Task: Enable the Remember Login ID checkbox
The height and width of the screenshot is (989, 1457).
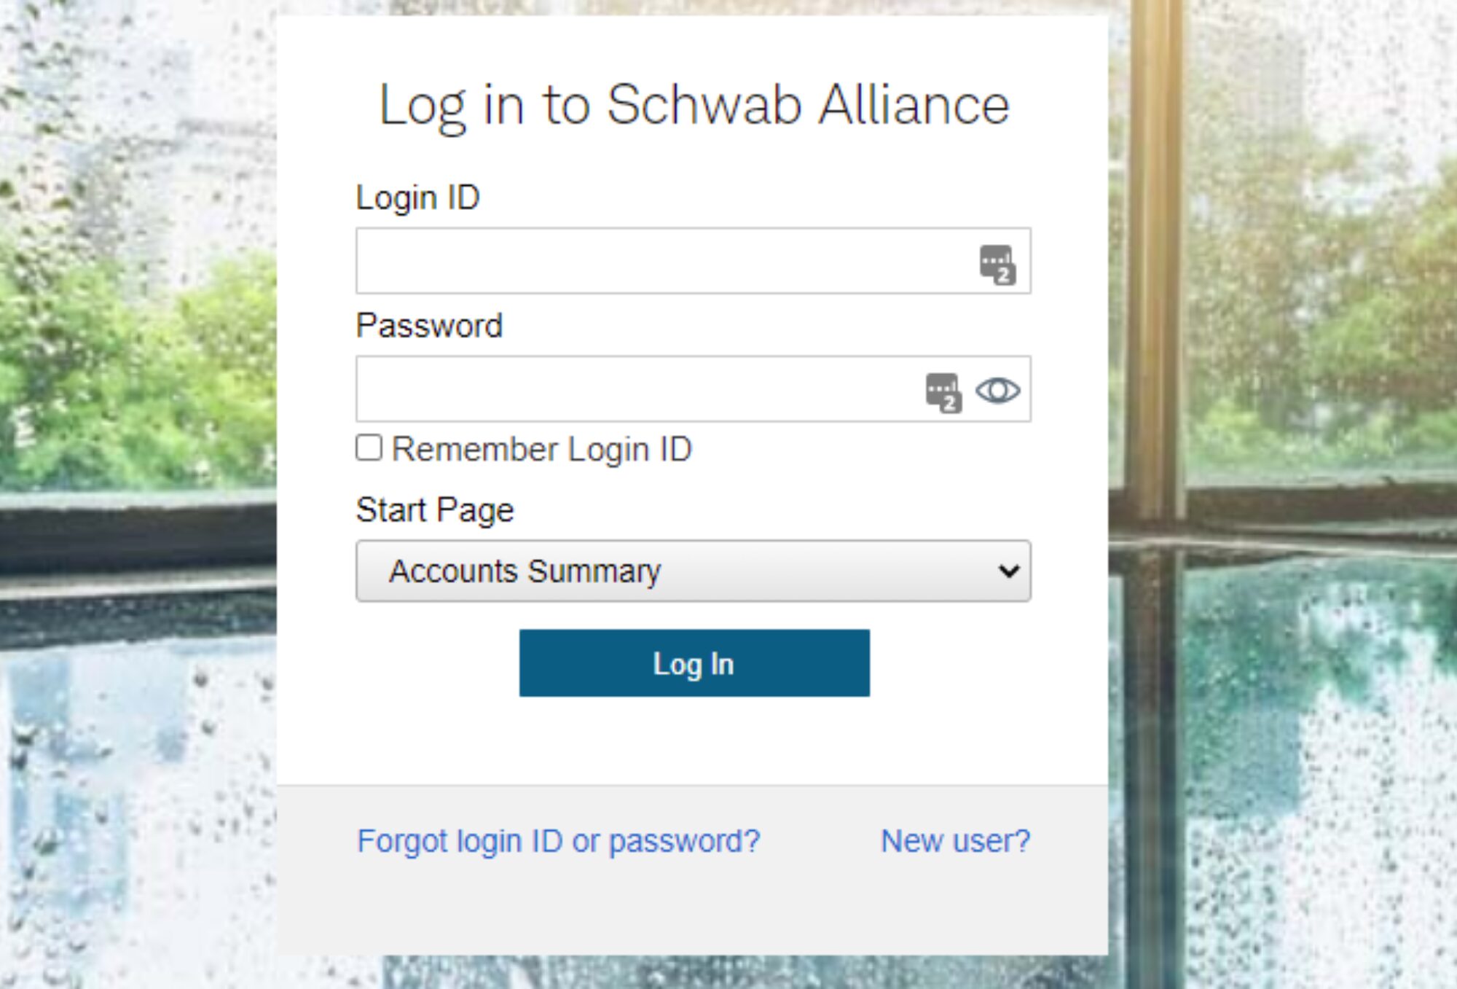Action: 369,447
